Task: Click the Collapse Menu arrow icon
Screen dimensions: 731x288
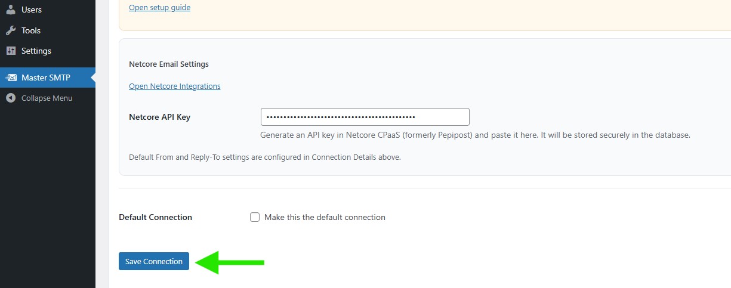Action: [x=11, y=98]
